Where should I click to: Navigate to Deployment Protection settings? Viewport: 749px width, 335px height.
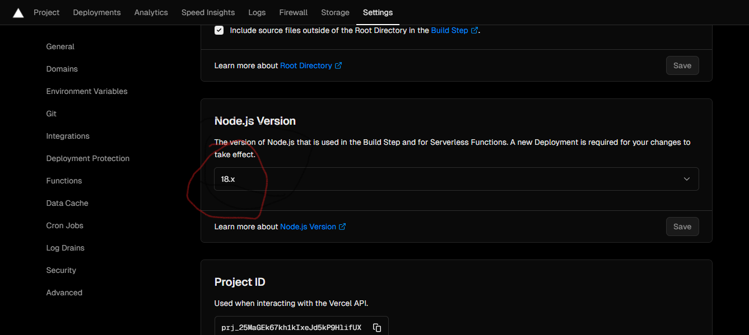(x=87, y=158)
